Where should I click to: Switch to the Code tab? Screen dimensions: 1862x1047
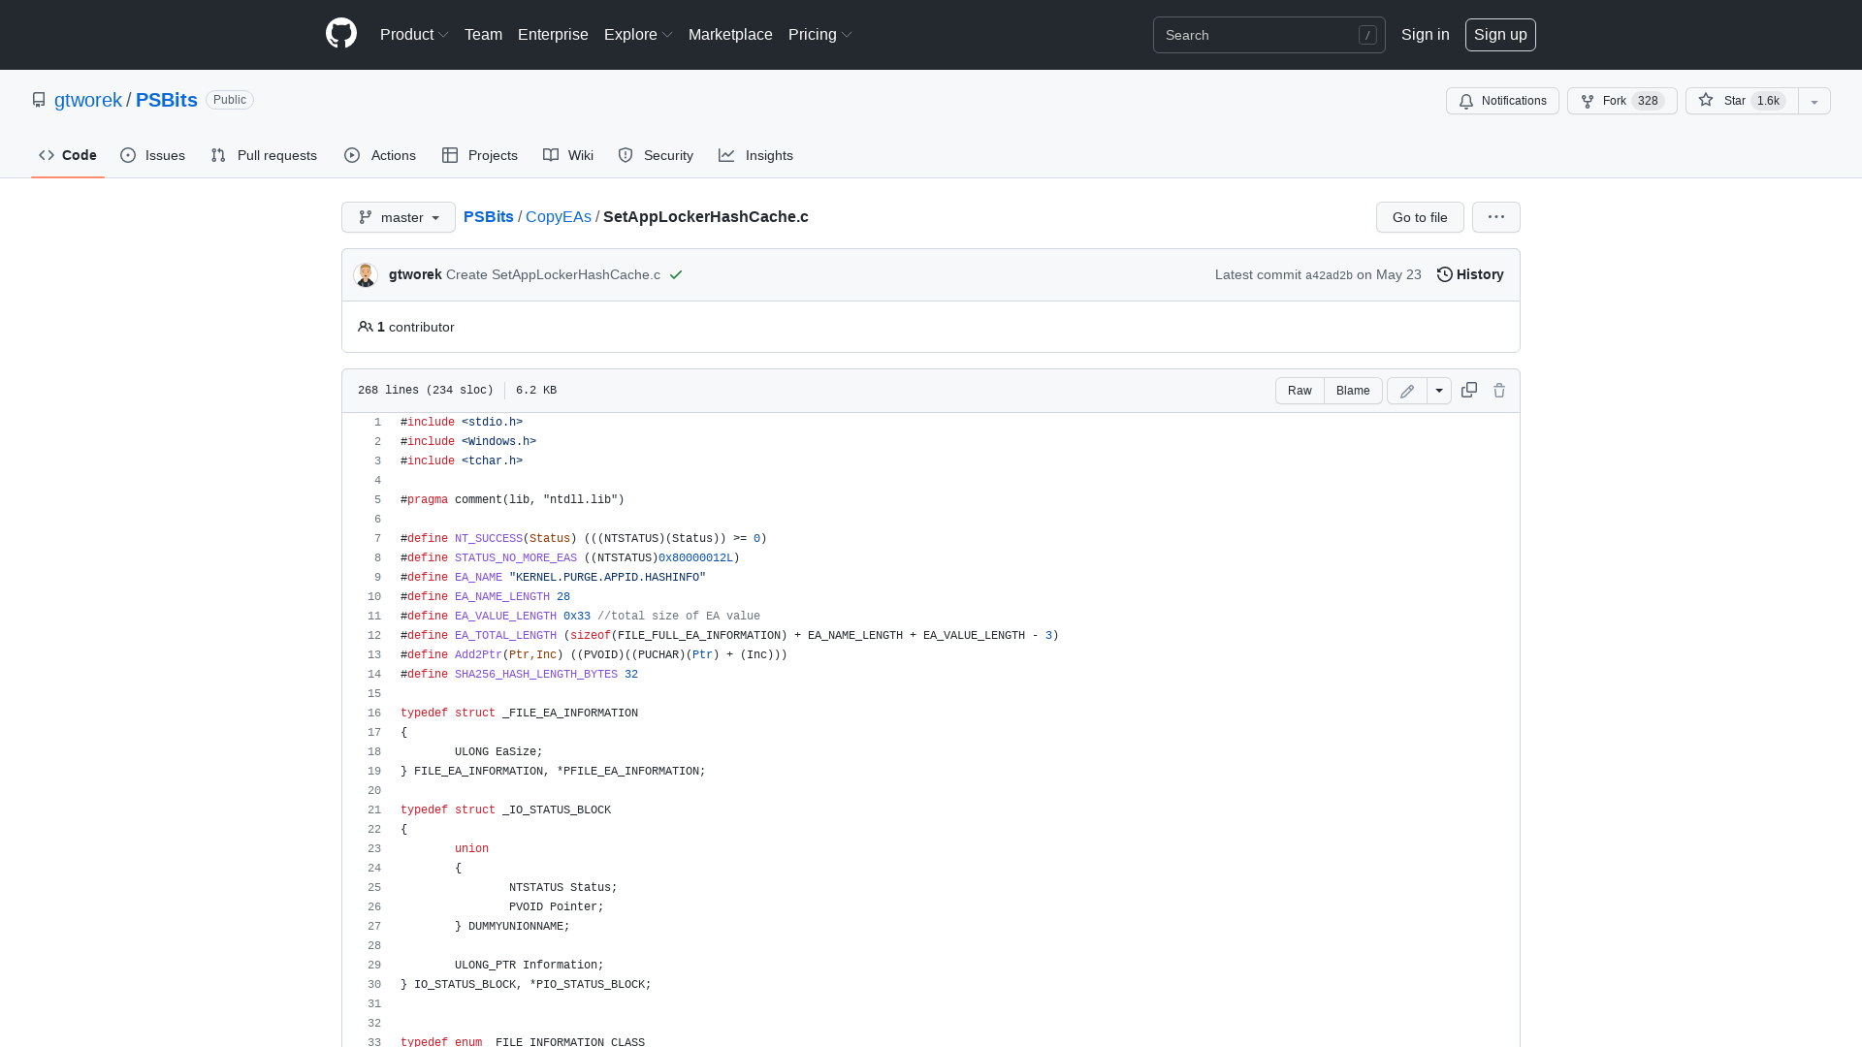[x=68, y=155]
